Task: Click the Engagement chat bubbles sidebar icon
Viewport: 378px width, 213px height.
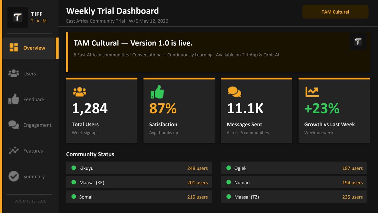Action: pyautogui.click(x=14, y=125)
